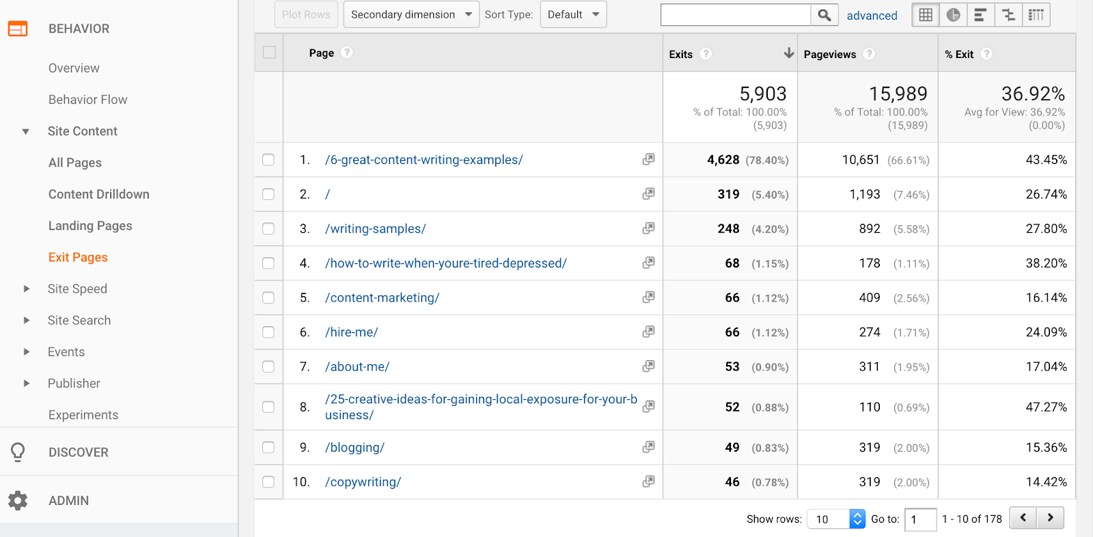1093x537 pixels.
Task: Click the Go to page number field
Action: click(x=921, y=519)
